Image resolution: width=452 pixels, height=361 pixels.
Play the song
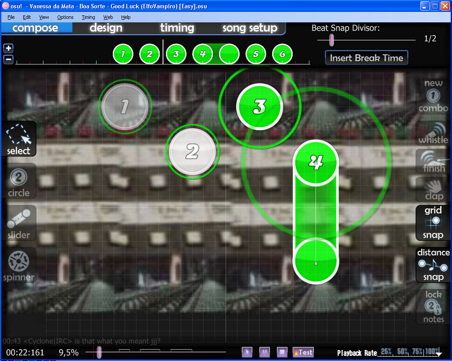(247, 352)
